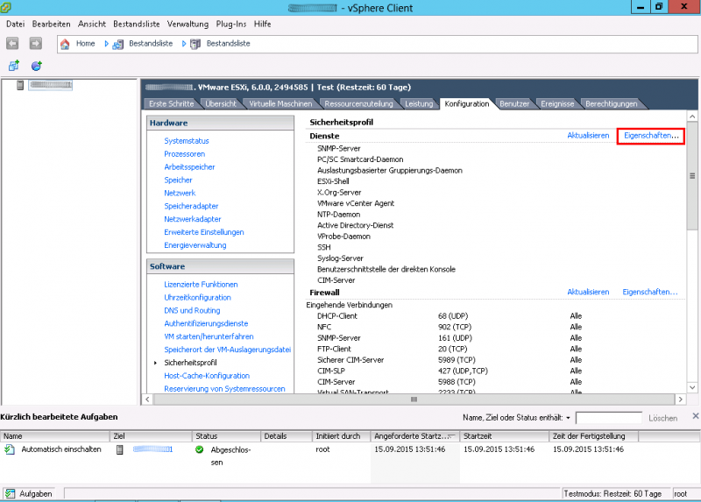
Task: Switch to the Virtuelle Maschinen tab
Action: tap(280, 103)
